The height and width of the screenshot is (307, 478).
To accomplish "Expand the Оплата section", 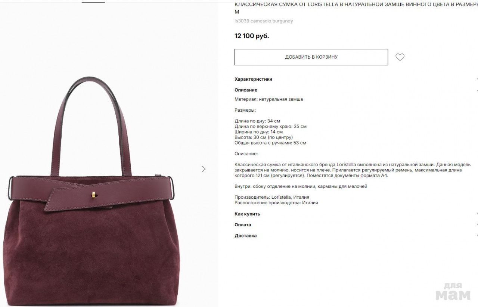I will (x=356, y=225).
